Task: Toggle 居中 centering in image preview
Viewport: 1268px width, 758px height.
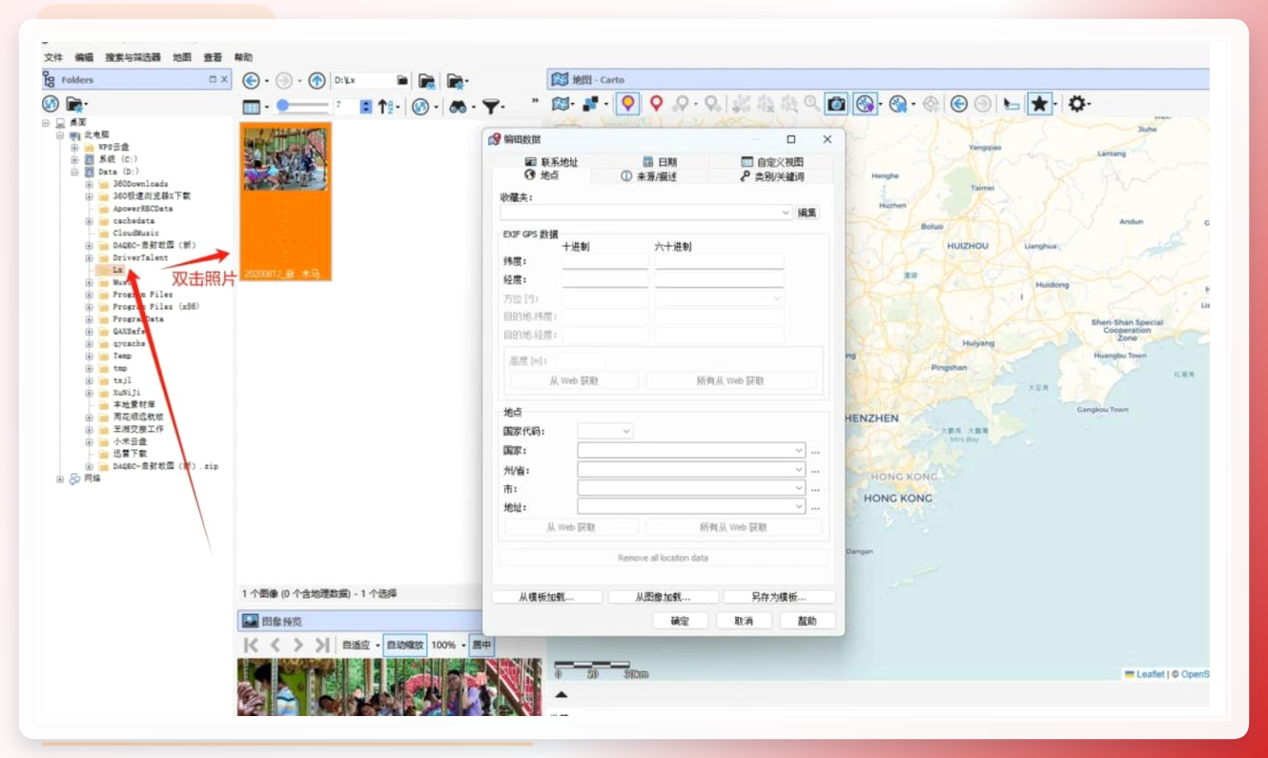Action: (x=481, y=645)
